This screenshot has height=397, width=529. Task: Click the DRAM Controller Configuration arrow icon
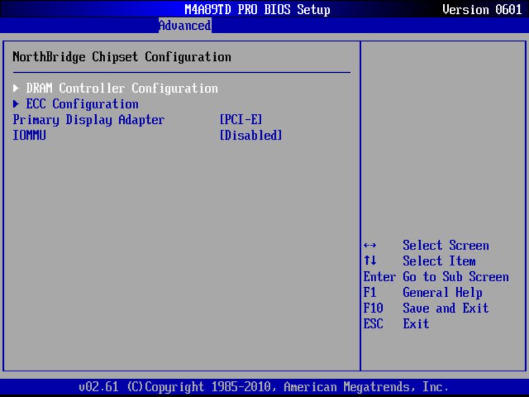point(16,87)
